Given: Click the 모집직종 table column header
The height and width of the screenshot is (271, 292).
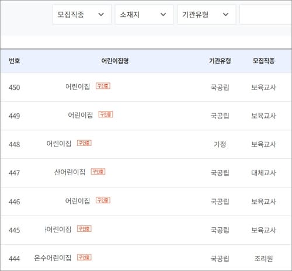Looking at the screenshot, I should tap(264, 61).
